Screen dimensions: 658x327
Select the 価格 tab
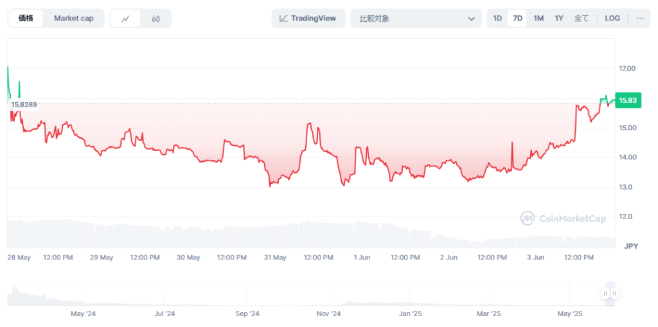click(26, 18)
